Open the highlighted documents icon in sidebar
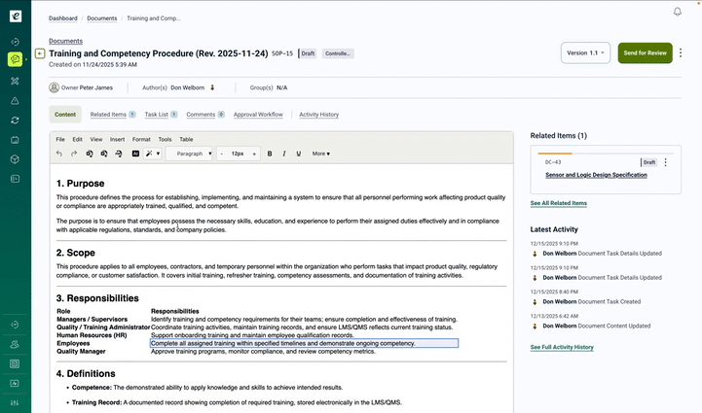 point(16,59)
